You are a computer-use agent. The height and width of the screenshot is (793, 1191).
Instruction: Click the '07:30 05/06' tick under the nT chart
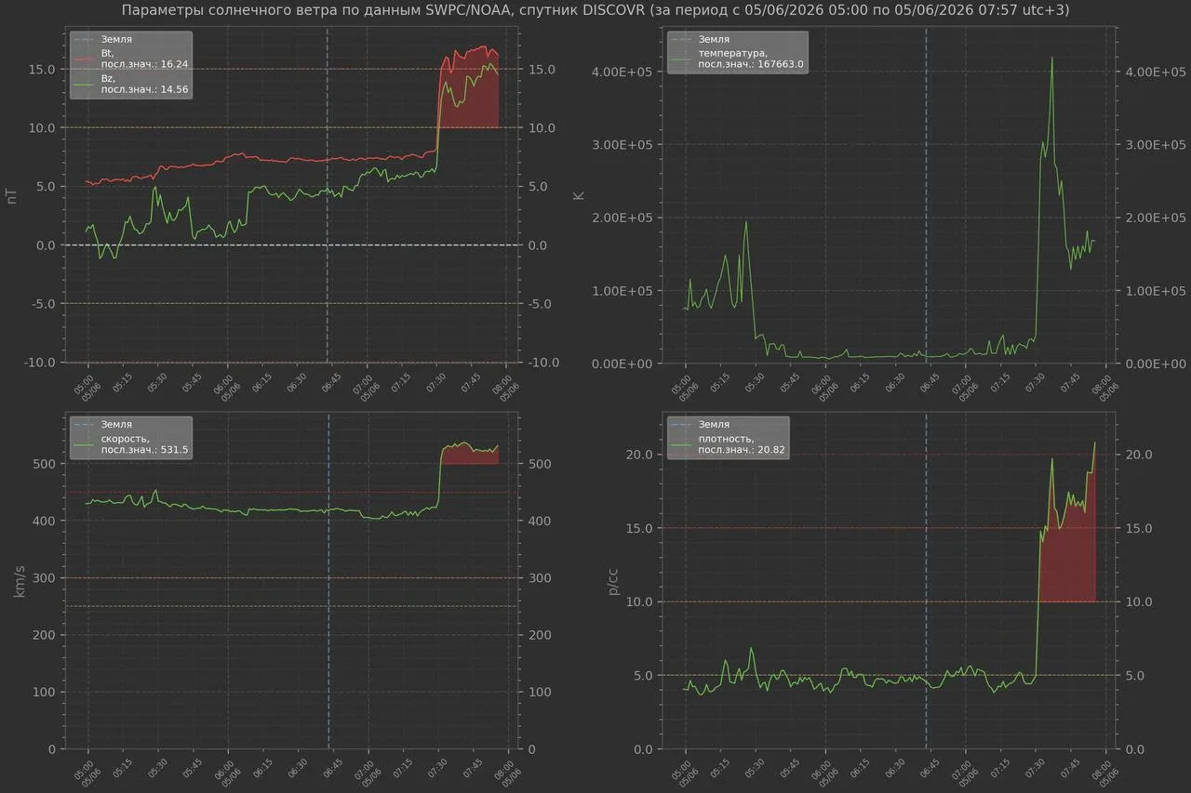[x=436, y=384]
